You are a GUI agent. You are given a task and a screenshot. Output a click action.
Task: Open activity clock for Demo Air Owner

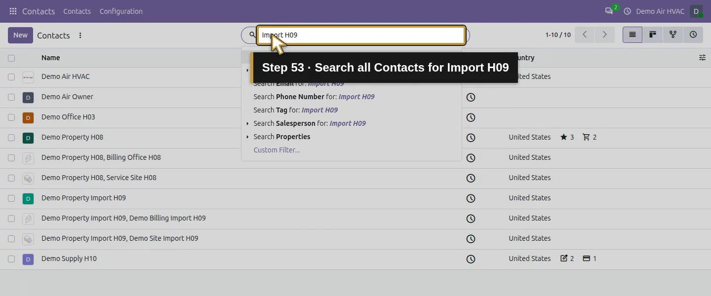(x=471, y=97)
